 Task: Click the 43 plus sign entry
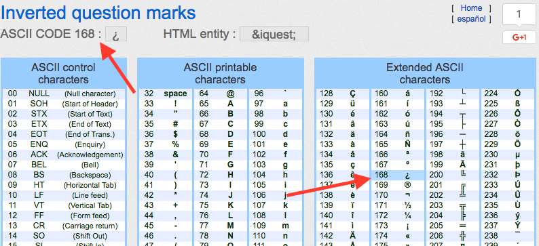click(166, 205)
